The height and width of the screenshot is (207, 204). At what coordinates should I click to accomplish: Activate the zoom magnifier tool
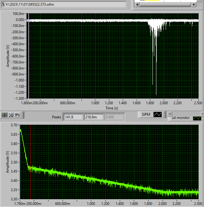pyautogui.click(x=11, y=115)
